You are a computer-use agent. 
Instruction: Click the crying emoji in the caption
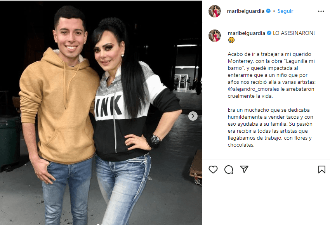click(x=231, y=40)
